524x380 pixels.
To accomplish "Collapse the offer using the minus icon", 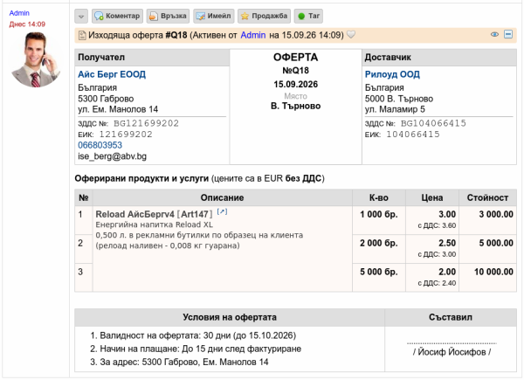I will coord(508,34).
